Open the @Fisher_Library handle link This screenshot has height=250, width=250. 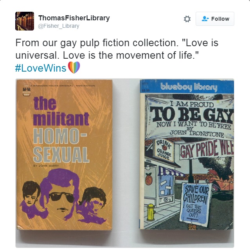tap(59, 26)
